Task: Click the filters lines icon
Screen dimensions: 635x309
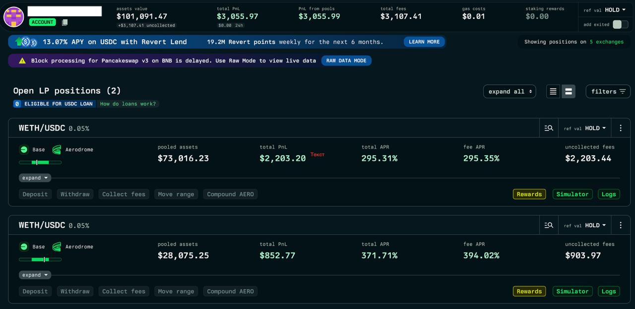Action: coord(622,91)
